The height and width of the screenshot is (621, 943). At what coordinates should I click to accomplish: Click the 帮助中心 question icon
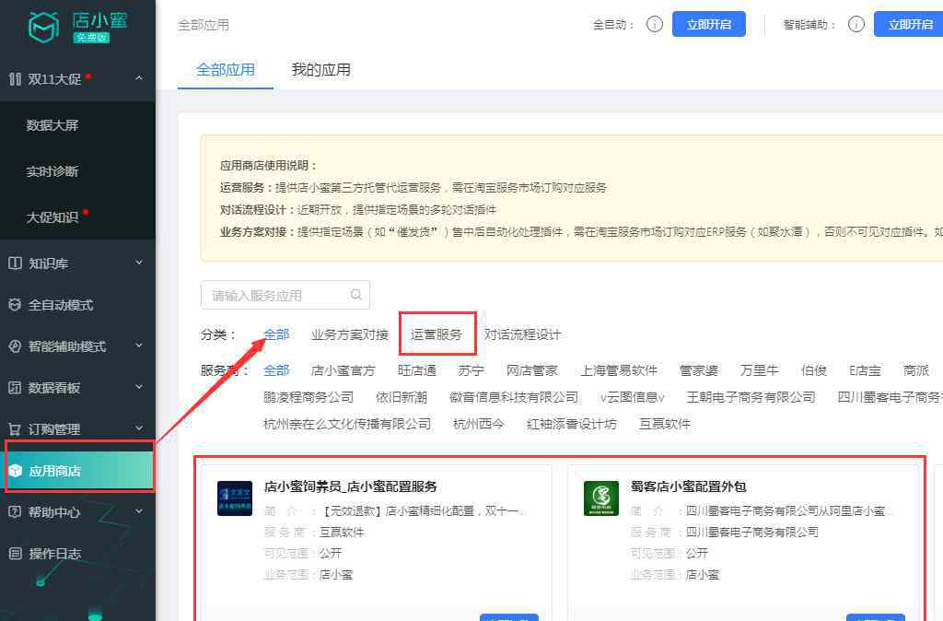coord(15,511)
